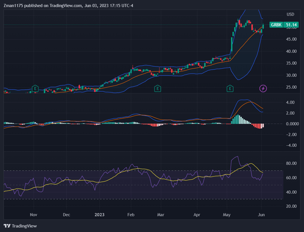The image size is (304, 232).
Task: Click the USD currency label
Action: (x=290, y=14)
